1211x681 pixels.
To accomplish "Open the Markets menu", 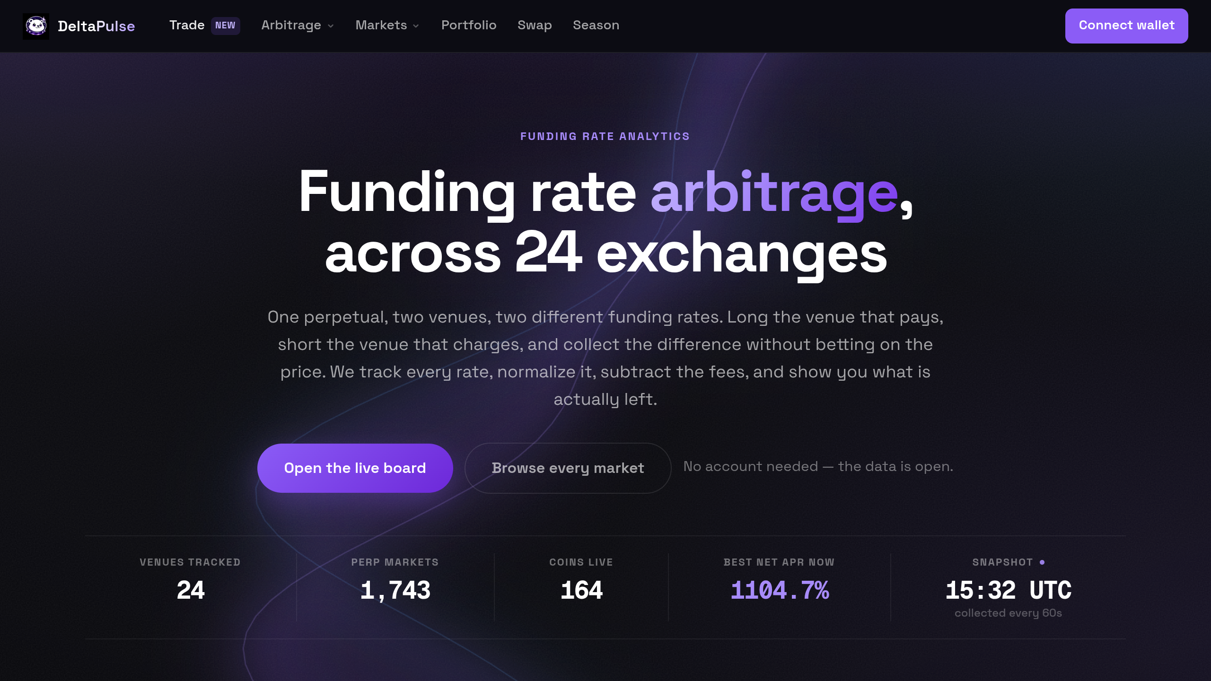I will click(387, 25).
